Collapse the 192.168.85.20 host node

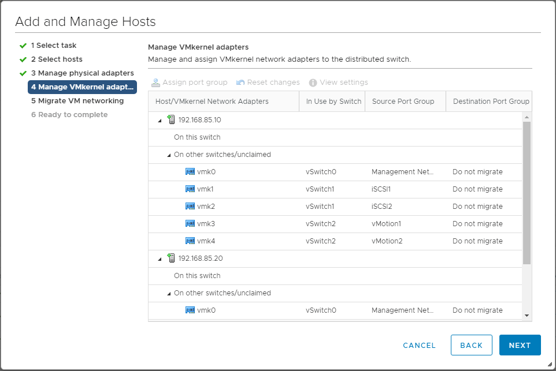coord(160,258)
